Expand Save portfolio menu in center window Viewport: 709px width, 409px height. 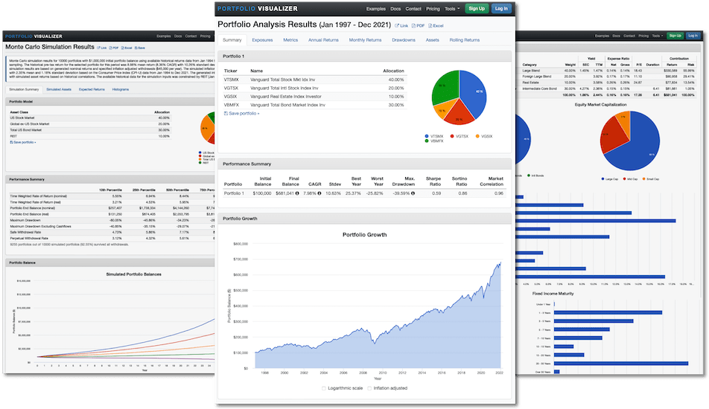pos(242,113)
